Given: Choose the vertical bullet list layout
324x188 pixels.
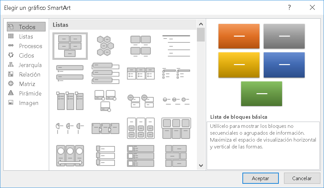Looking at the screenshot, I should tap(70, 73).
